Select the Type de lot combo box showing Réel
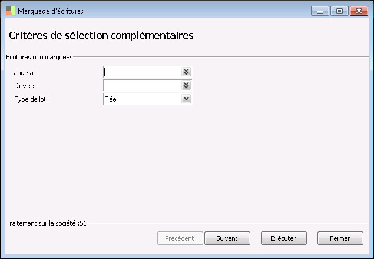Viewport: 374px width, 259px height. coord(141,99)
